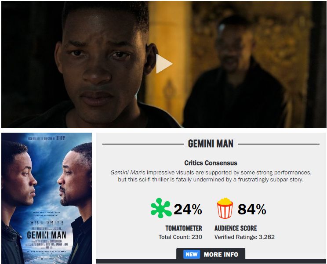Screen dimensions: 327x264
Task: Click WILL SMITH name on poster
Action: (x=47, y=223)
